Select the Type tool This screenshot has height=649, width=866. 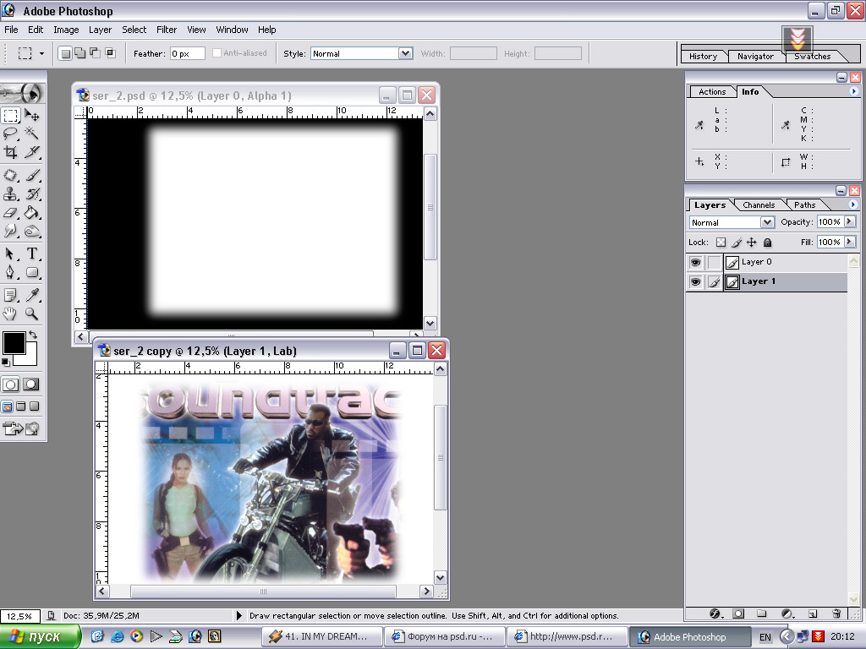pos(31,254)
